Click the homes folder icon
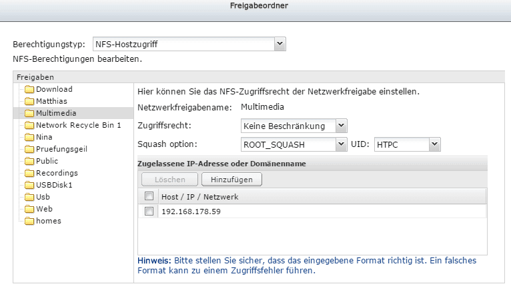Viewport: 511px width, 292px height. click(x=29, y=221)
